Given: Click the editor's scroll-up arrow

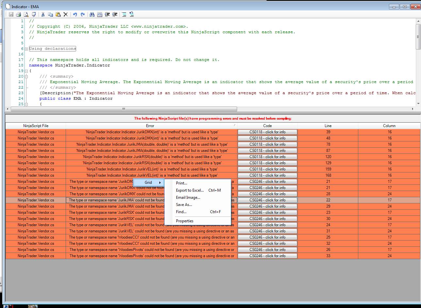Looking at the screenshot, I should 418,21.
